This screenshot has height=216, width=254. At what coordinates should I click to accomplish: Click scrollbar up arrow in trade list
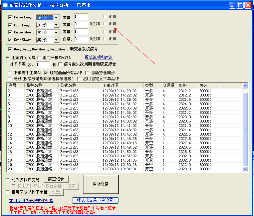[x=245, y=85]
